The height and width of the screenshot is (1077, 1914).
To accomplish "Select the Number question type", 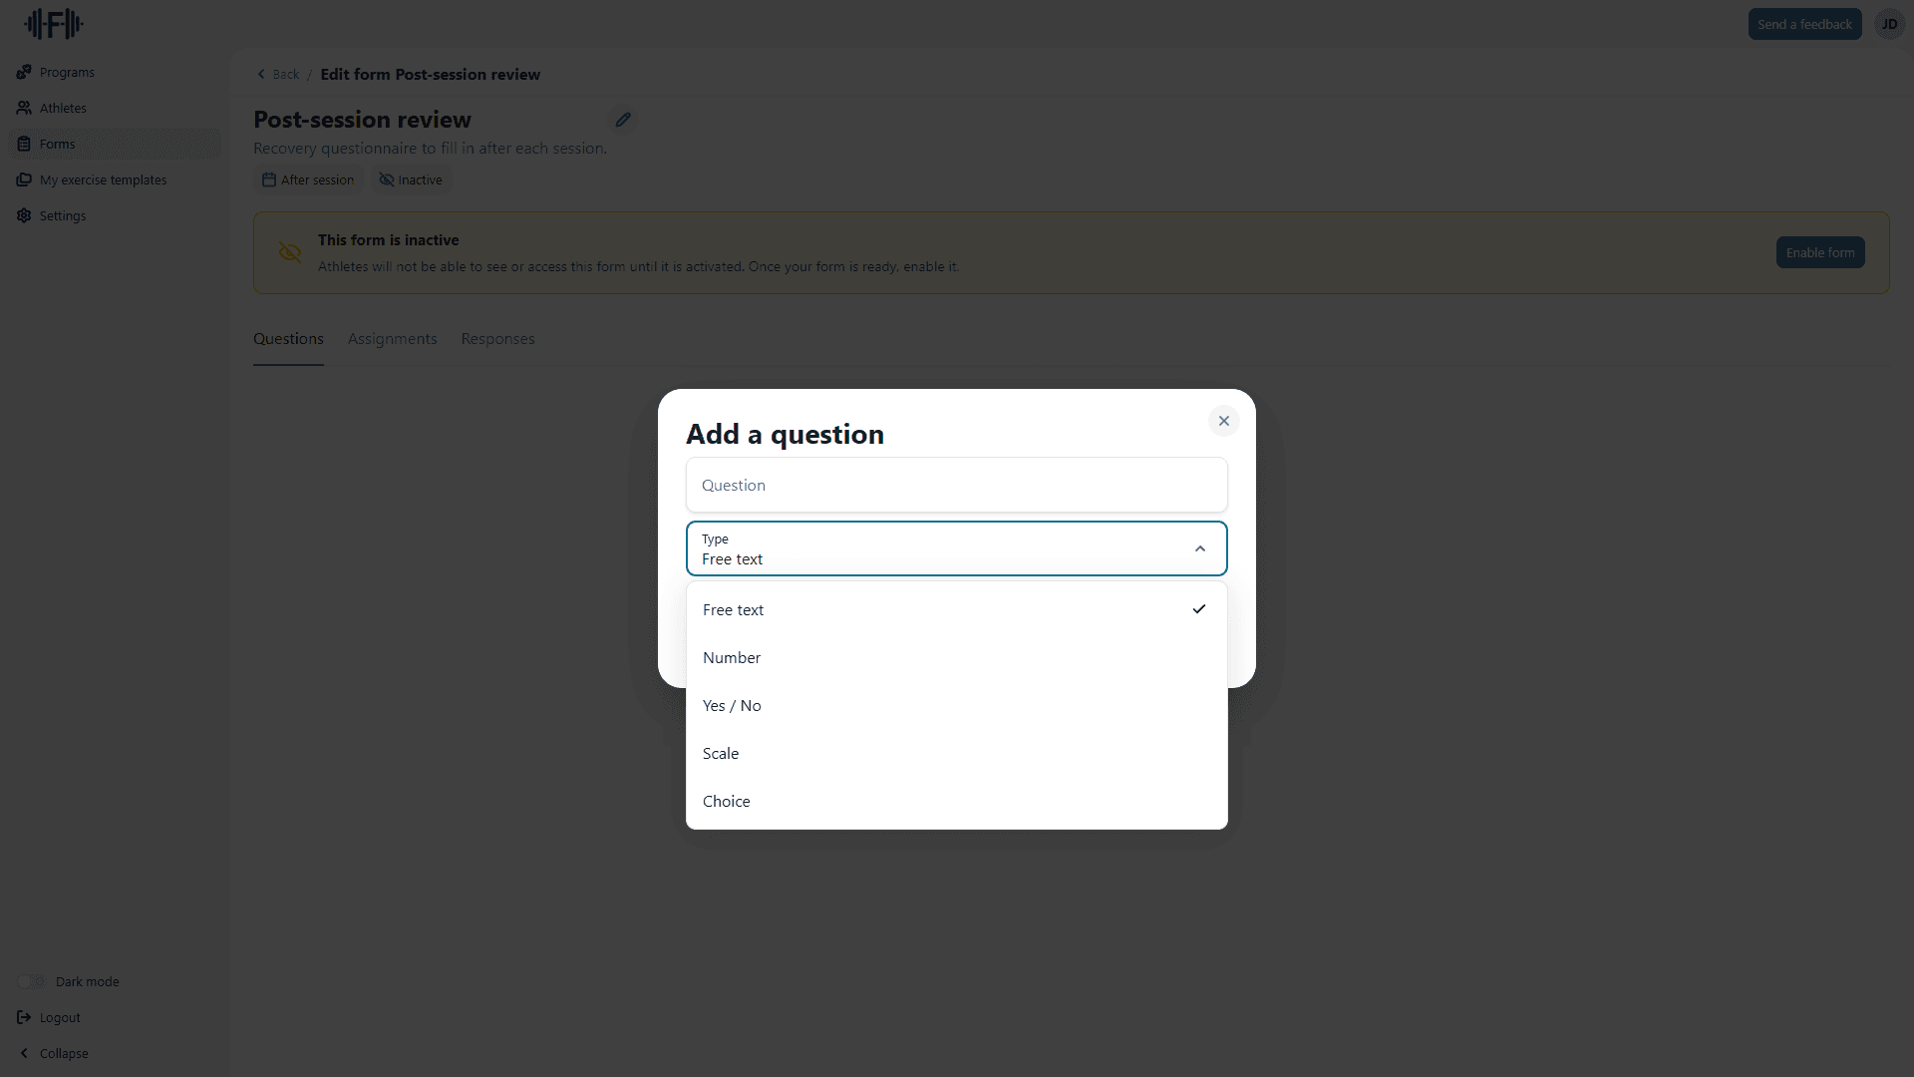I will (x=732, y=657).
